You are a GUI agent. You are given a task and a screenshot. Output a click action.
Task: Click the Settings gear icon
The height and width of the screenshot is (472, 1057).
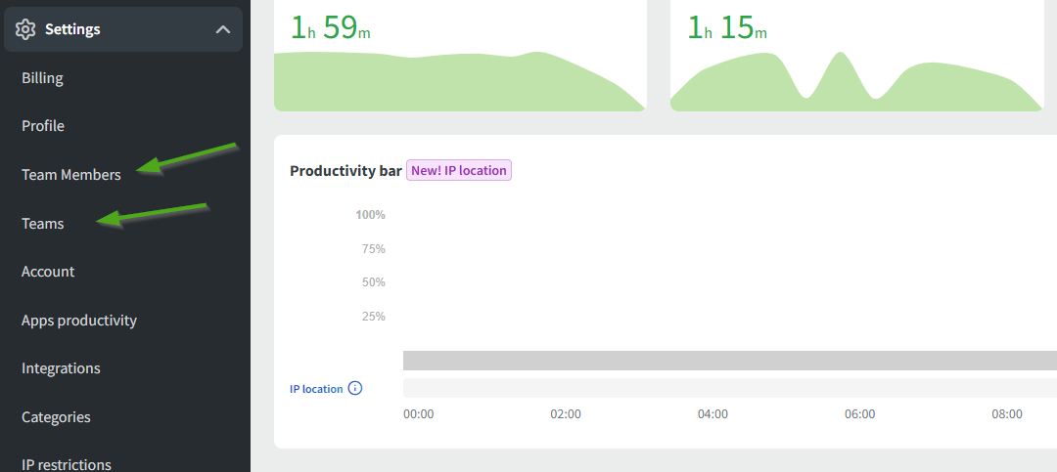coord(26,29)
